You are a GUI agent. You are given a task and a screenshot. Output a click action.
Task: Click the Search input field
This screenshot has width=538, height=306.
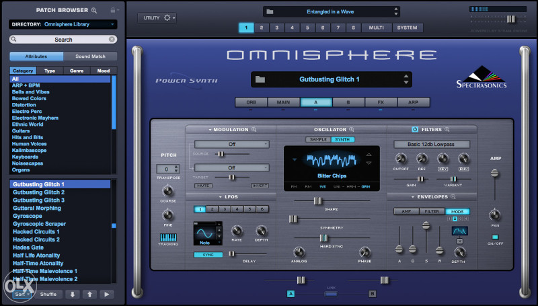[63, 40]
